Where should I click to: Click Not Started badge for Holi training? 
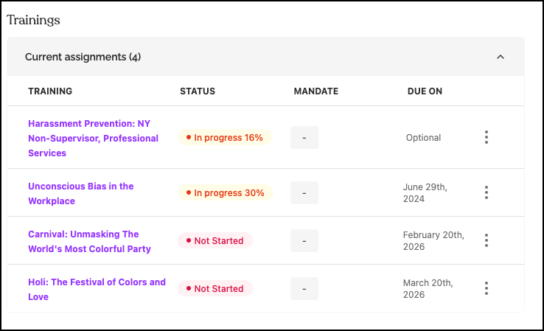coord(215,288)
